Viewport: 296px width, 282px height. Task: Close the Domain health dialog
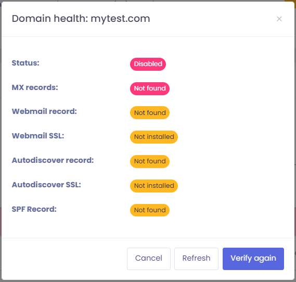click(279, 19)
